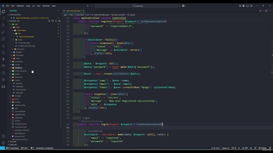Open Explorer views ellipsis menu
The image size is (273, 153).
point(58,11)
